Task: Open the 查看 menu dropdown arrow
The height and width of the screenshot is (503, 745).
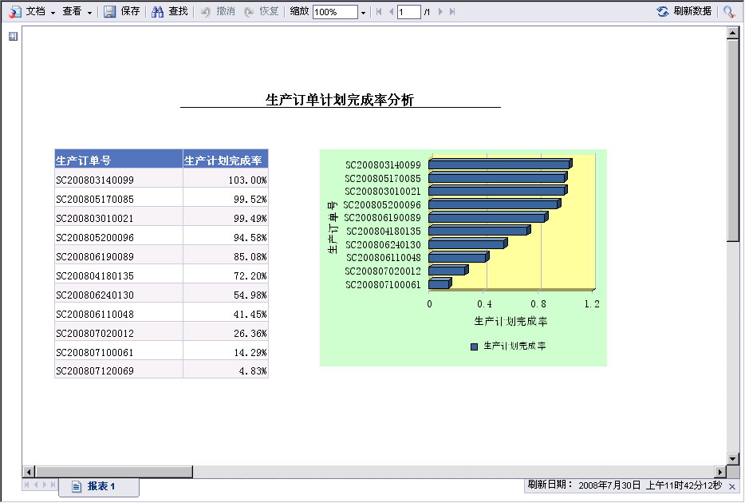Action: (89, 12)
